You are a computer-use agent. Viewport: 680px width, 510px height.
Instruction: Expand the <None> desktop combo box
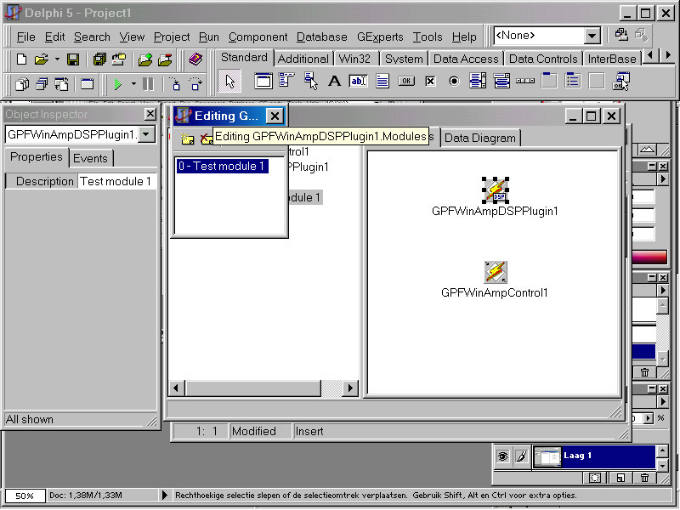pos(592,36)
